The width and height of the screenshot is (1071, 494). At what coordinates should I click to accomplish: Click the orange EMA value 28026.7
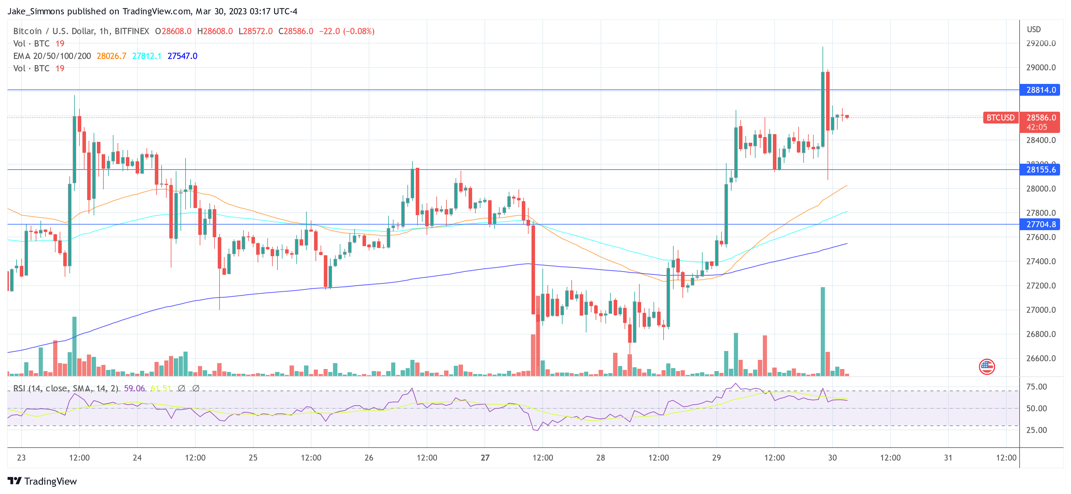point(111,56)
